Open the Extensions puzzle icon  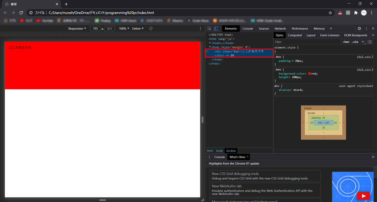click(x=356, y=13)
